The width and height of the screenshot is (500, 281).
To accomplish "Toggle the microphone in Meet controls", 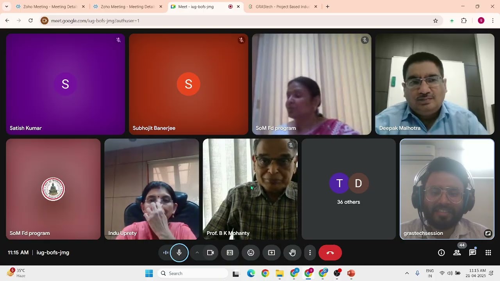I will point(179,253).
